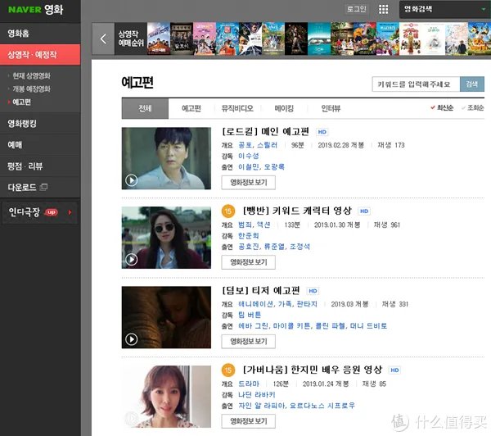491x436 pixels.
Task: Switch to the 뮤직비디오 tab
Action: [x=237, y=108]
